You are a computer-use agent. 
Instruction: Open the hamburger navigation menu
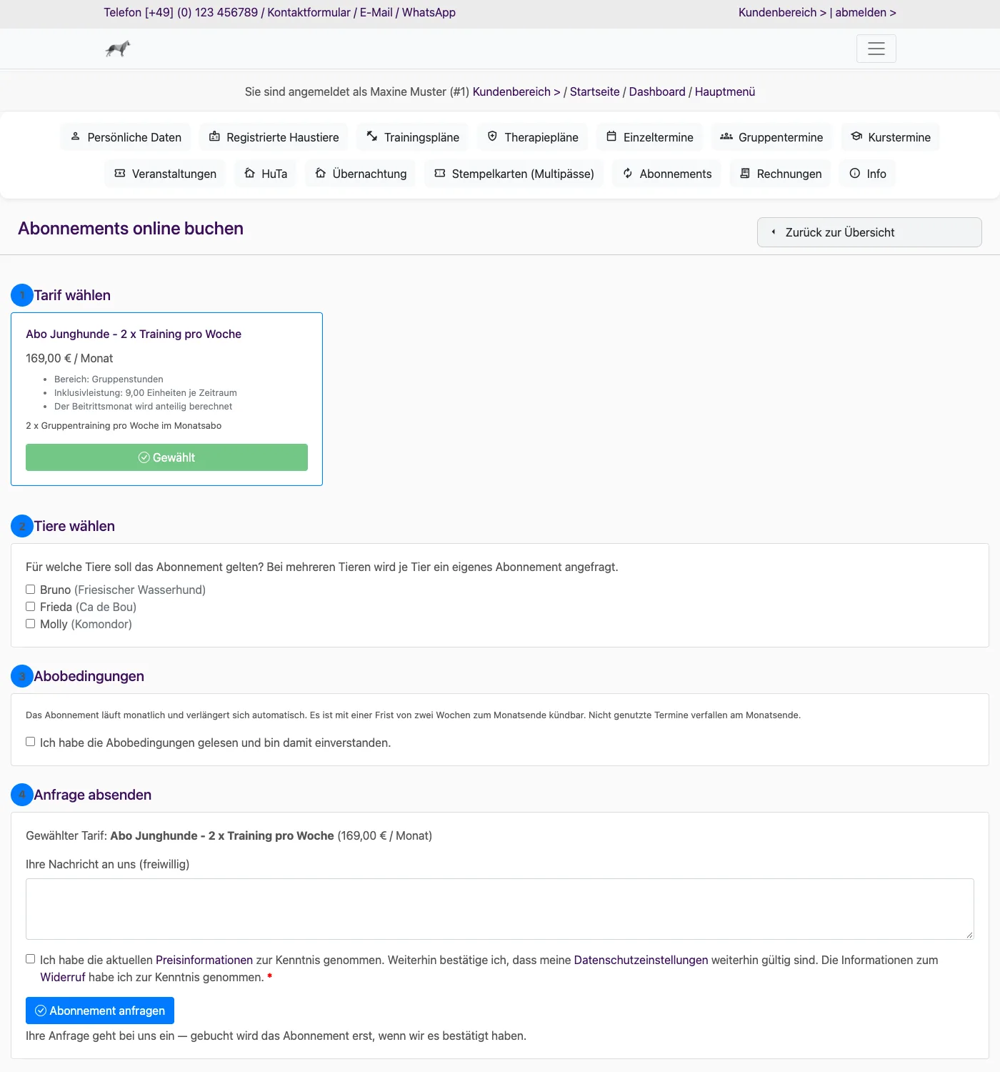(x=876, y=49)
